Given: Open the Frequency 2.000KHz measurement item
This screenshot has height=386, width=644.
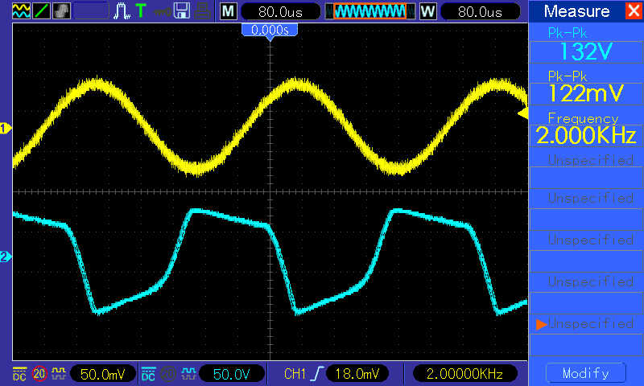Looking at the screenshot, I should click(585, 128).
